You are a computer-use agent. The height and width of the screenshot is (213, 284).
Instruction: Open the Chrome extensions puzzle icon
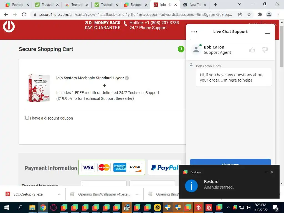coord(260,14)
